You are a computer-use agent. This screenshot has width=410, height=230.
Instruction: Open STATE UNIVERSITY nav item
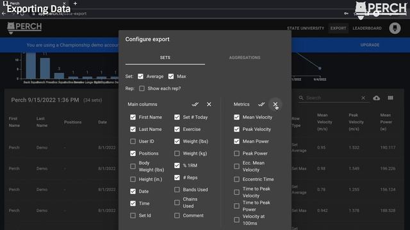pyautogui.click(x=306, y=28)
